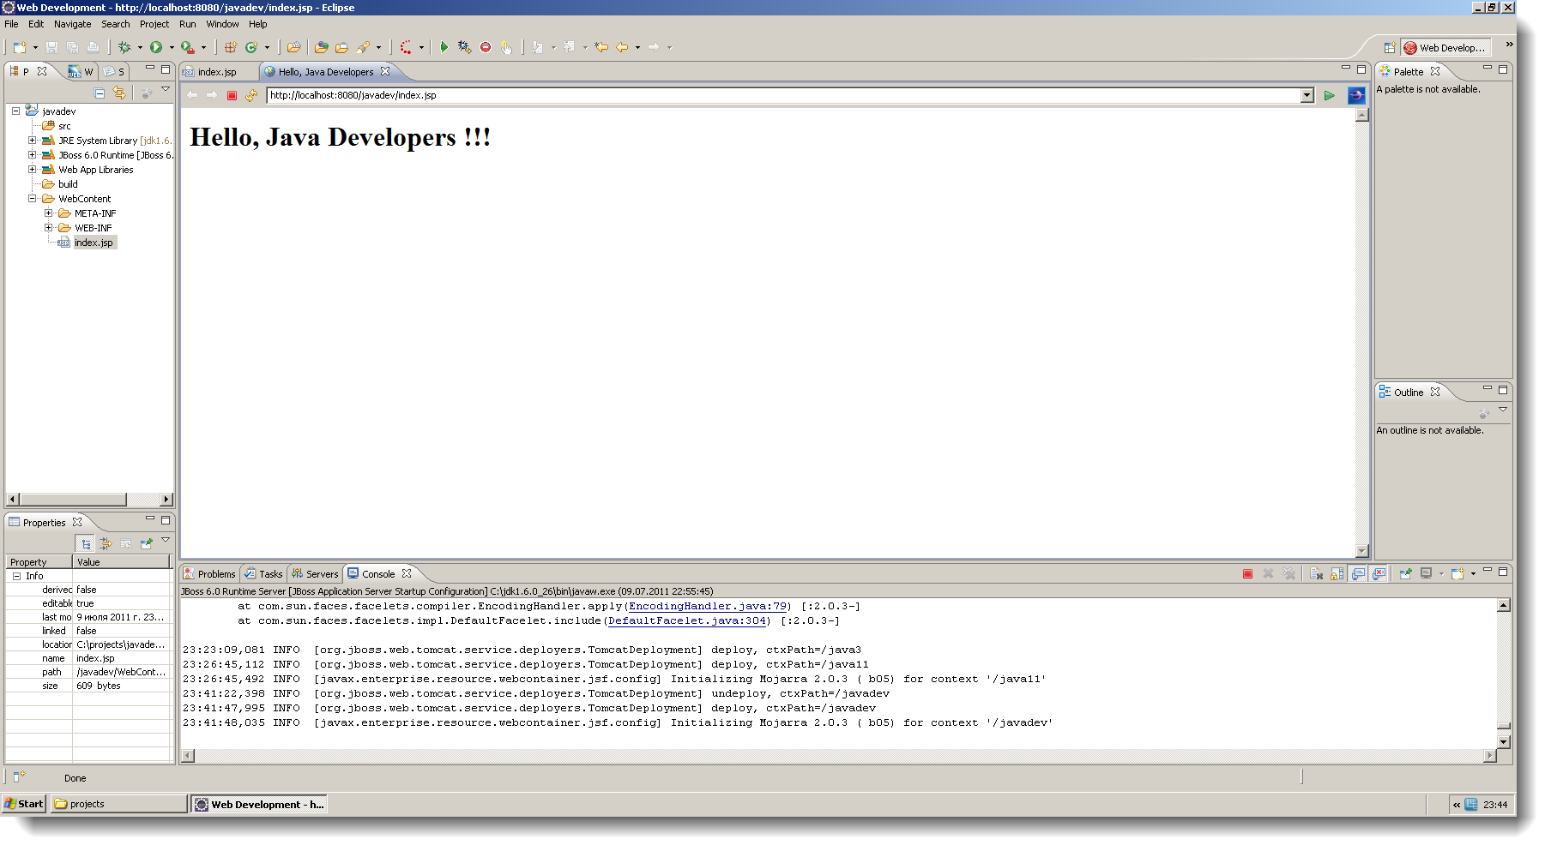
Task: Open the URL history dropdown in the browser address bar
Action: click(1307, 95)
